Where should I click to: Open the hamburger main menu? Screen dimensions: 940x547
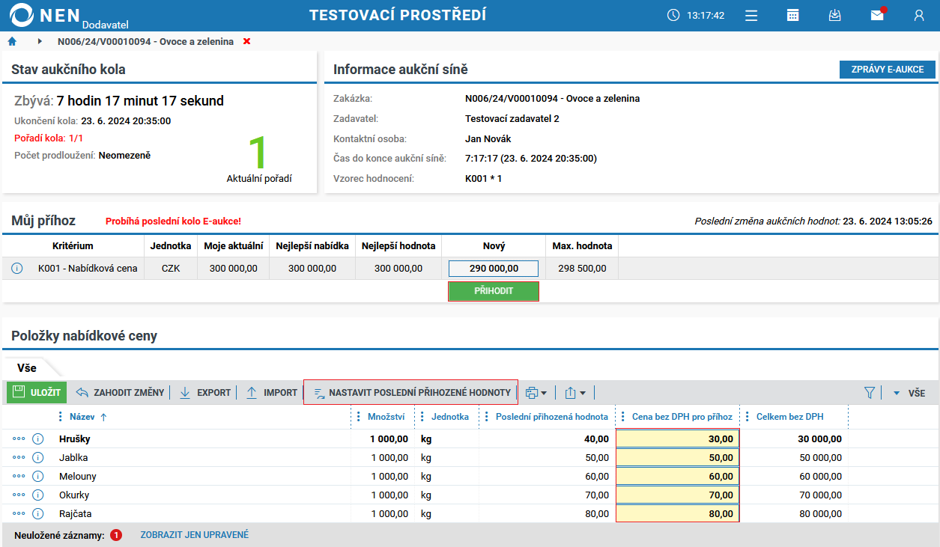tap(751, 15)
